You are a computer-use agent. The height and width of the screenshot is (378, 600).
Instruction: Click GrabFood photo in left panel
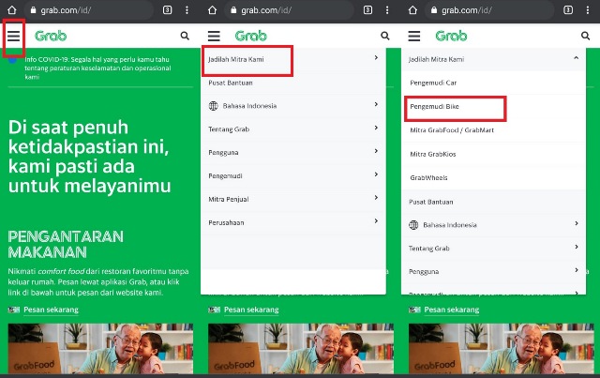point(100,349)
